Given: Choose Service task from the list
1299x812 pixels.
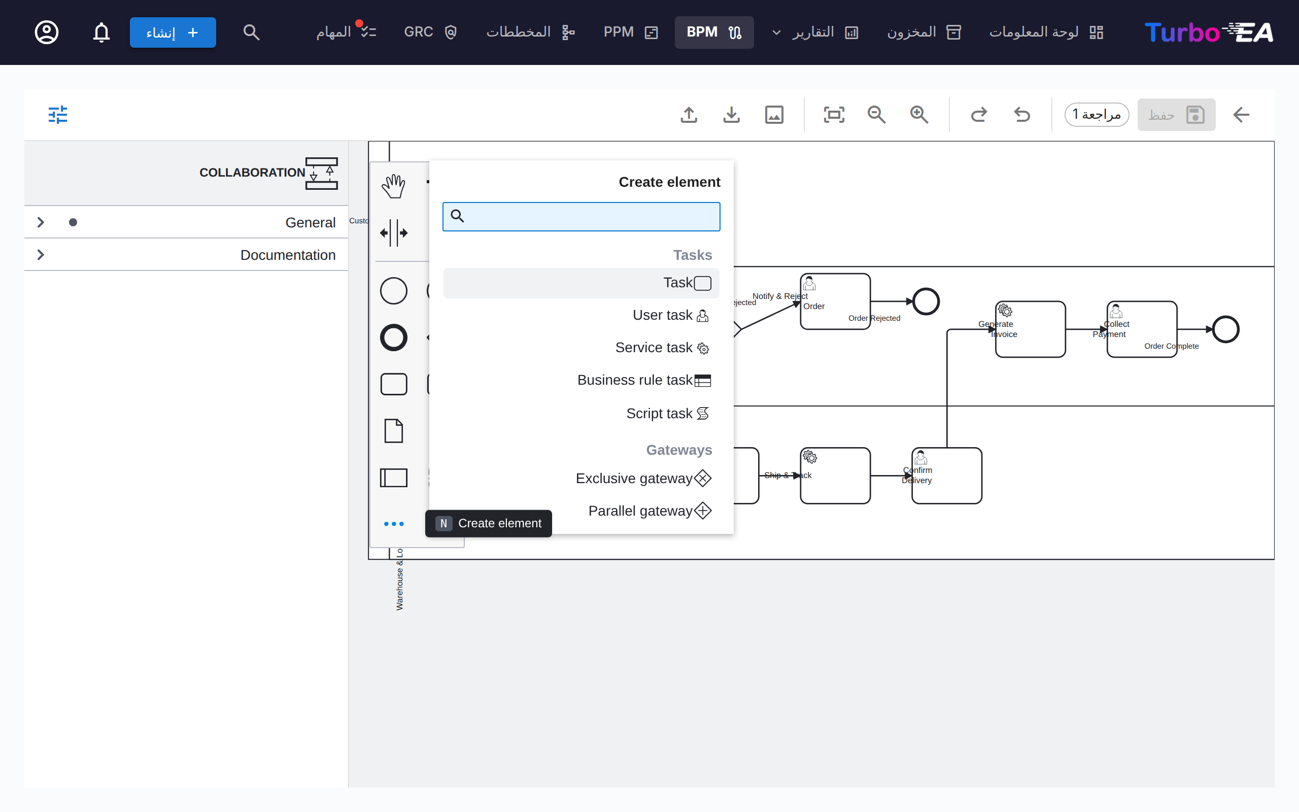Looking at the screenshot, I should [x=581, y=348].
